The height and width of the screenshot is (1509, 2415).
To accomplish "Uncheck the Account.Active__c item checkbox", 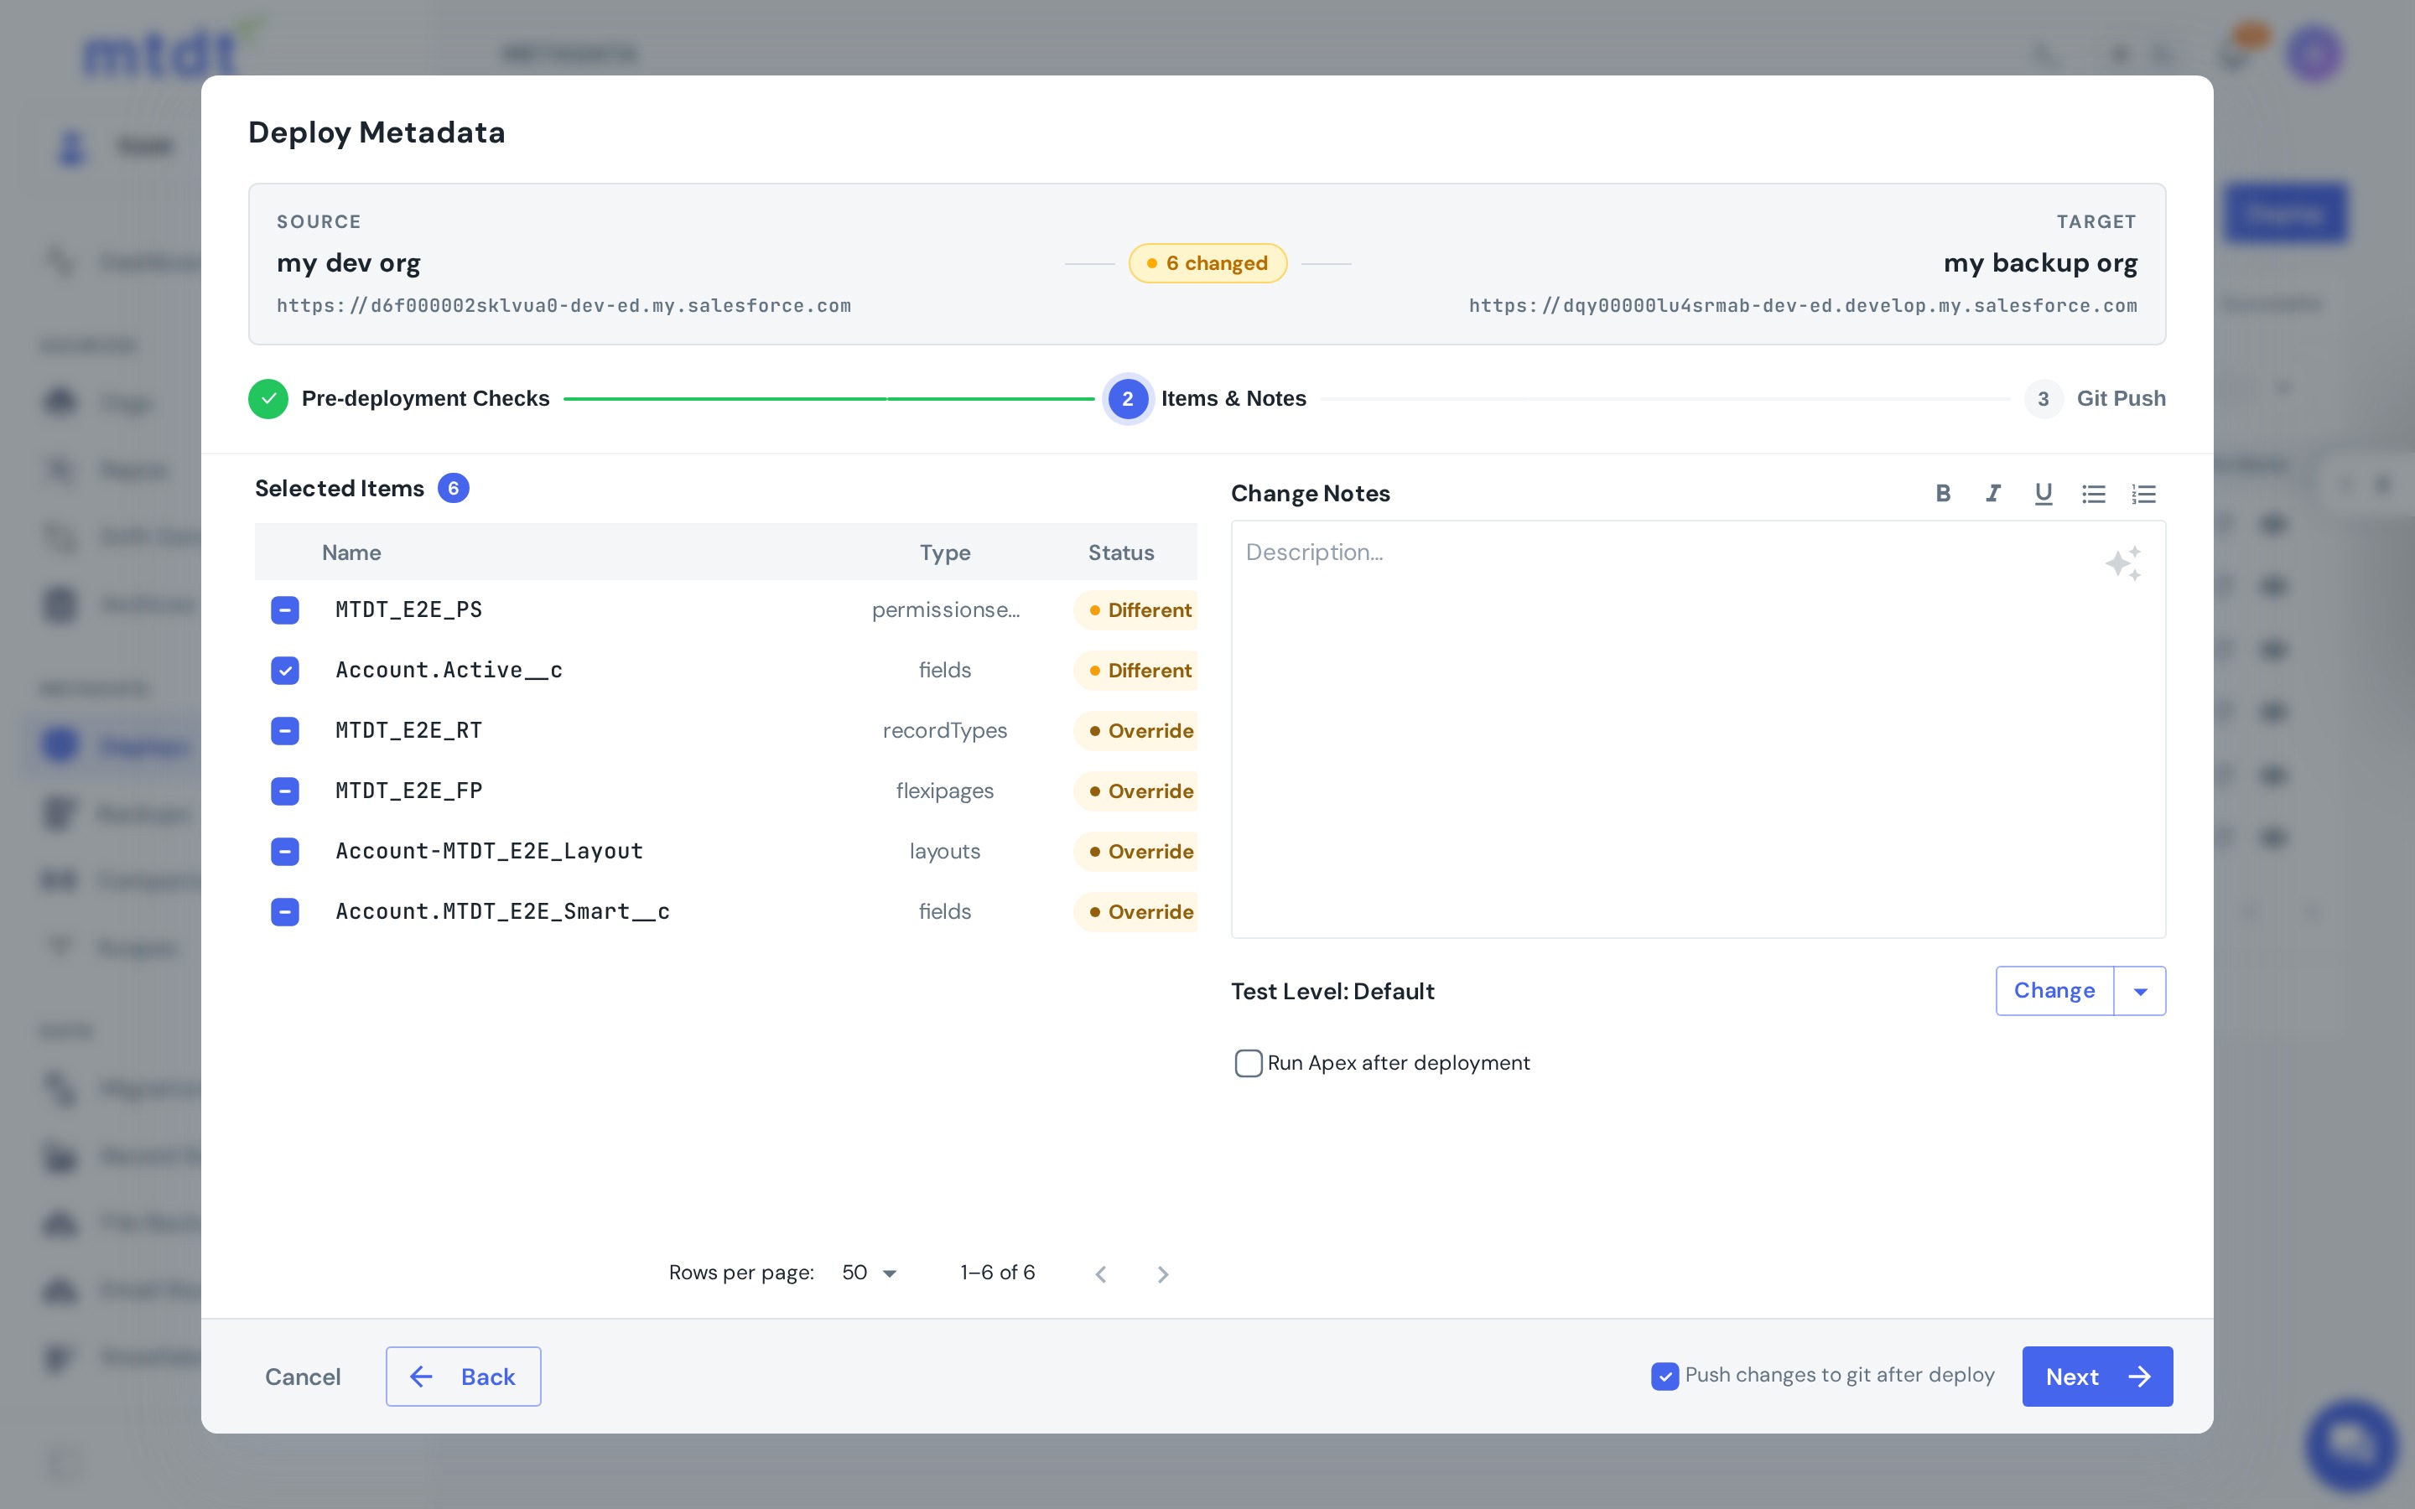I will [285, 671].
